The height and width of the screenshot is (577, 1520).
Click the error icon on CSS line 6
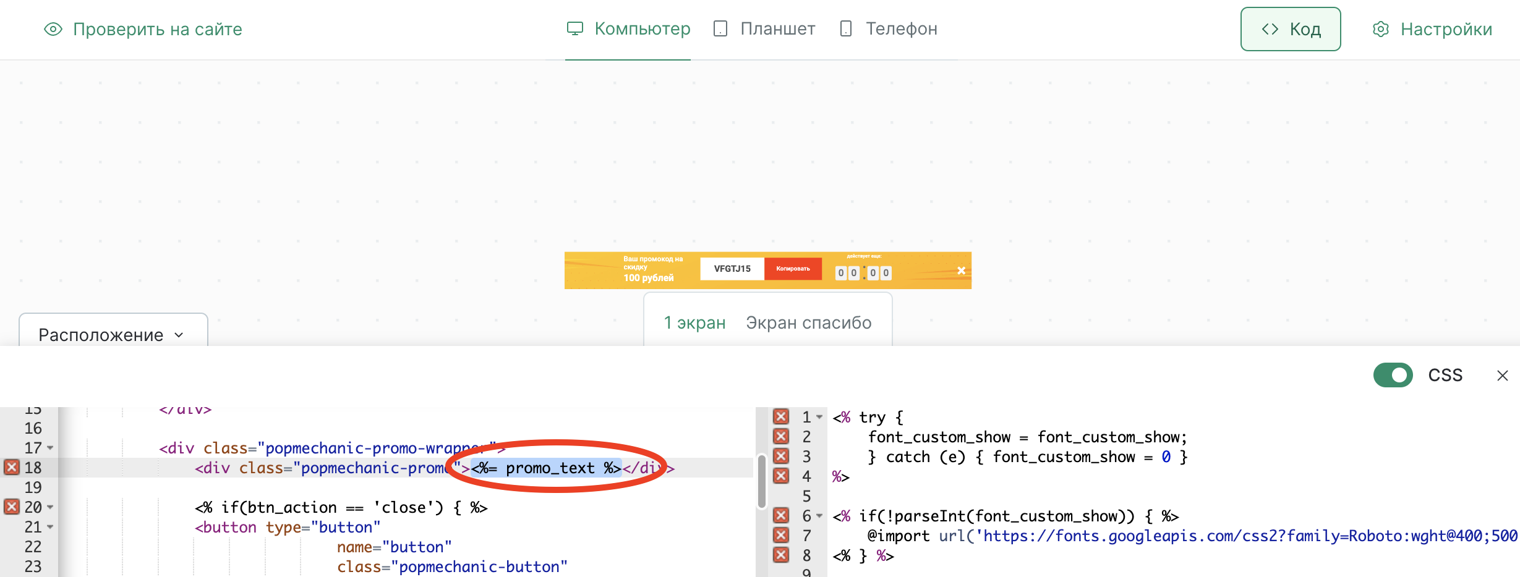tap(781, 515)
